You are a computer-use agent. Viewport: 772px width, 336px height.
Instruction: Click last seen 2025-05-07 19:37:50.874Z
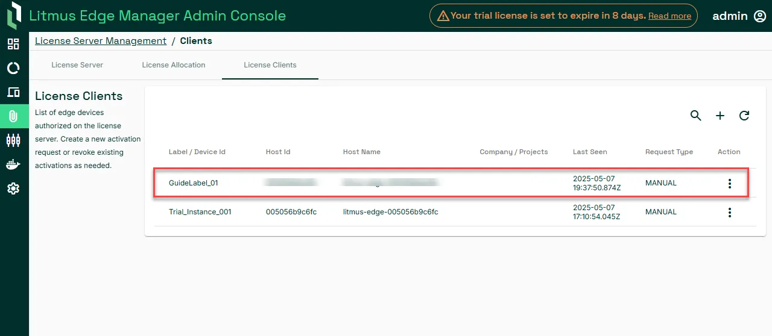596,183
